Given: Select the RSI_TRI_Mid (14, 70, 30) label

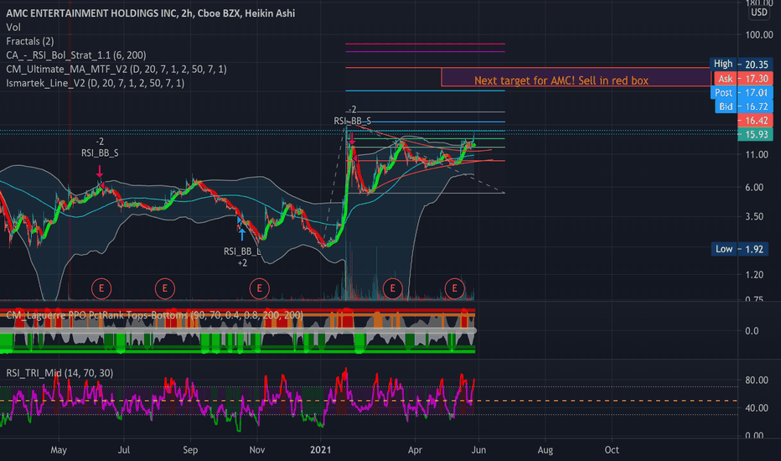Looking at the screenshot, I should point(59,373).
